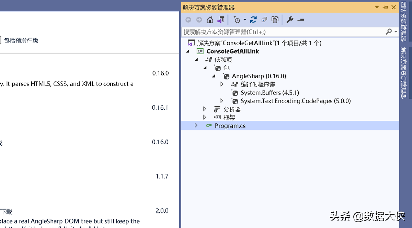This screenshot has width=412, height=228.
Task: Collapse the 依赖项 dependencies node
Action: tap(196, 60)
